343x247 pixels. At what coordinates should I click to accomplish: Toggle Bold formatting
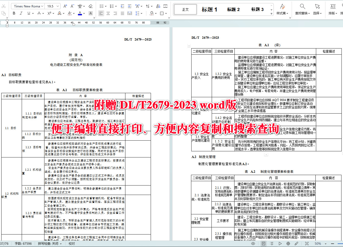point(14,13)
